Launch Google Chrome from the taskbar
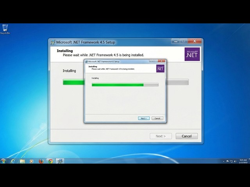 tap(50, 161)
